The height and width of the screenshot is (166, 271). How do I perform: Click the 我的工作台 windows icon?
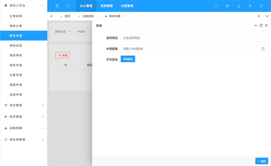tap(6, 5)
